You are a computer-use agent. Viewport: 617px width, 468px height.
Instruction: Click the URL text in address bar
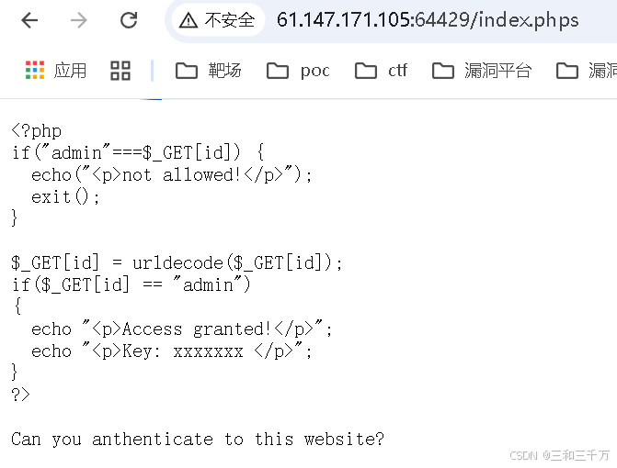pyautogui.click(x=428, y=20)
